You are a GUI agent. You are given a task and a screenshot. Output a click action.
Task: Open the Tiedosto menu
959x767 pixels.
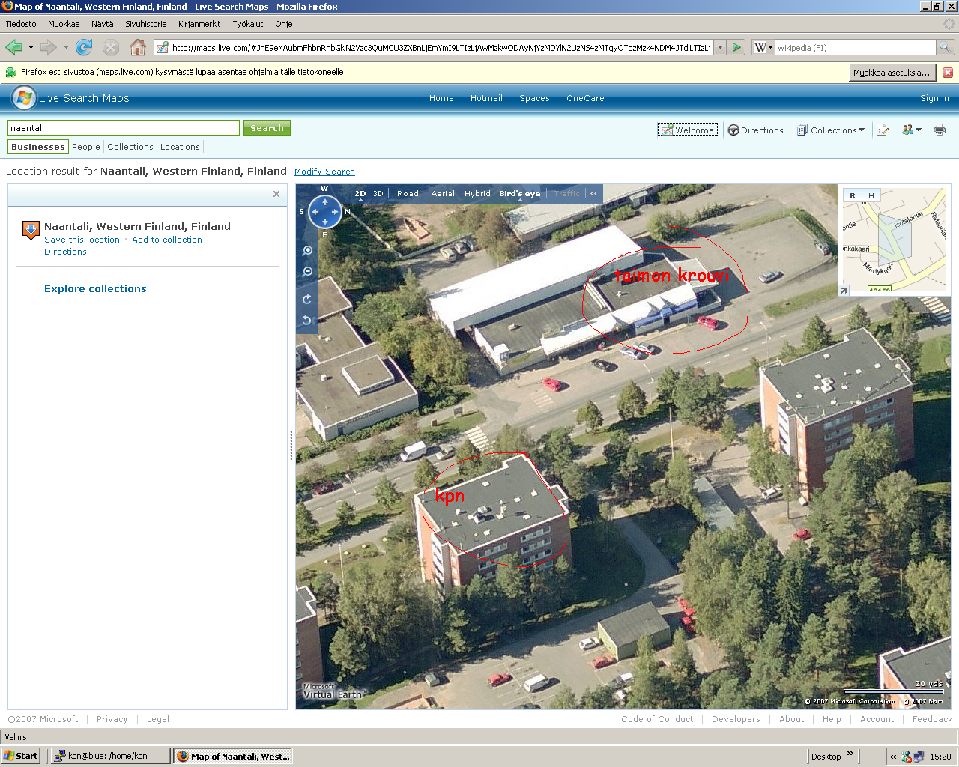point(21,24)
